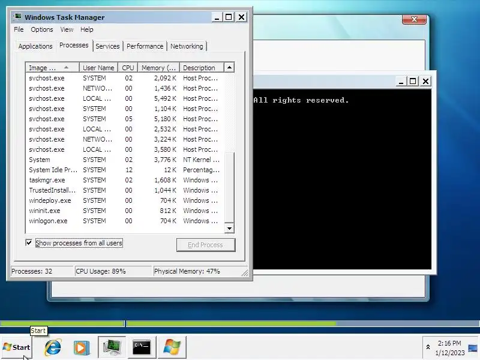The image size is (480, 360).
Task: Select the winlogon.exe process row
Action: (x=125, y=221)
